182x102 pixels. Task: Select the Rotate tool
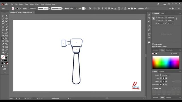tap(3, 33)
